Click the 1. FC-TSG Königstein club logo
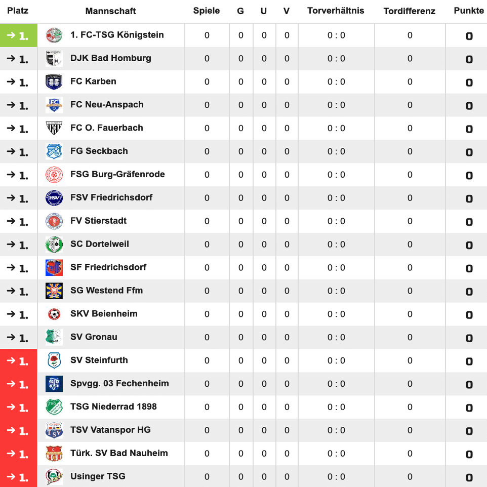This screenshot has width=487, height=487. coord(54,35)
